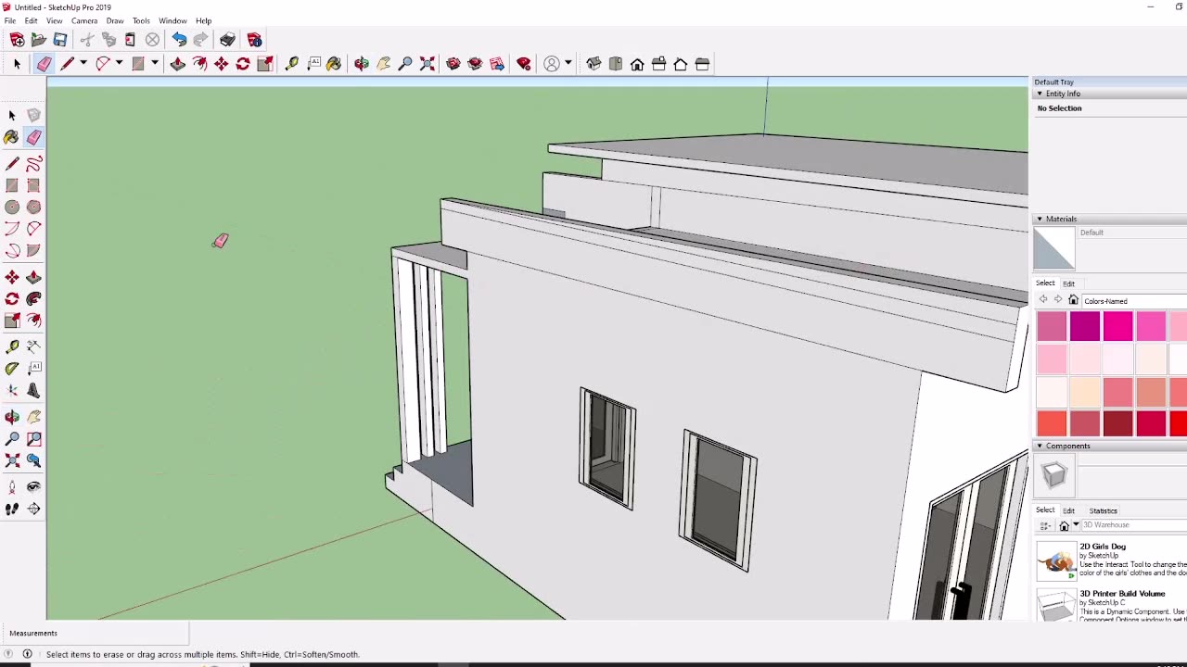Viewport: 1187px width, 667px height.
Task: Click Zoom Extents in top toolbar
Action: pyautogui.click(x=428, y=64)
